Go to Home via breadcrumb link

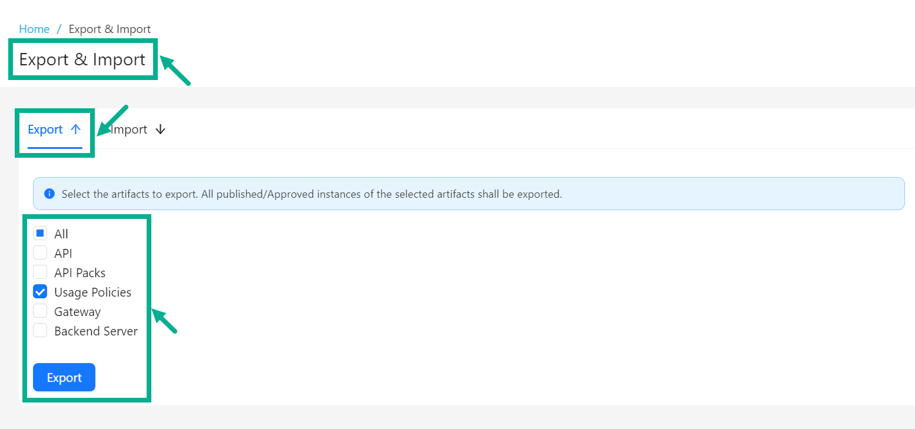(34, 29)
